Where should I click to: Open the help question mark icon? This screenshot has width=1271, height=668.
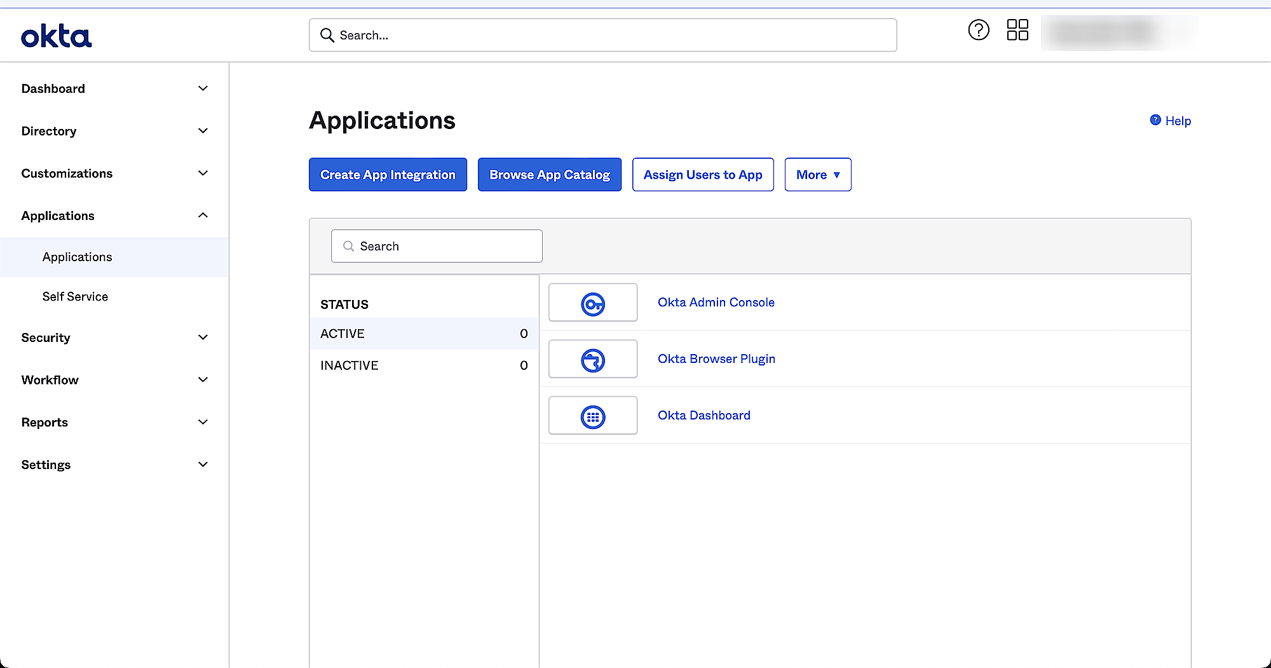tap(979, 30)
